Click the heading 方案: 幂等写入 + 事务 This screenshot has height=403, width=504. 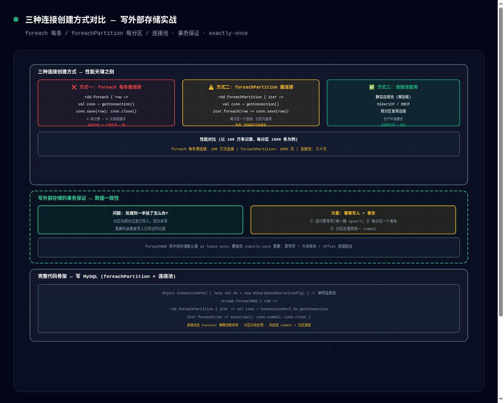(x=353, y=213)
